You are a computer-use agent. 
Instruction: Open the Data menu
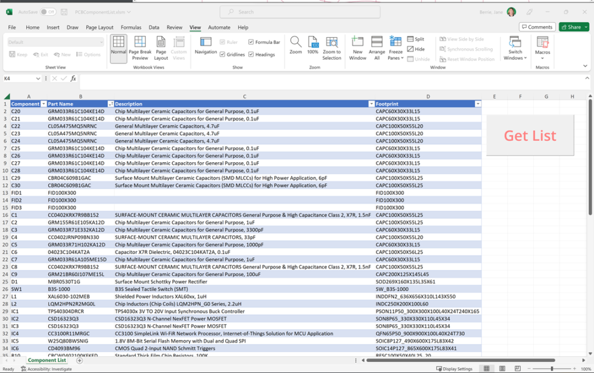coord(154,27)
